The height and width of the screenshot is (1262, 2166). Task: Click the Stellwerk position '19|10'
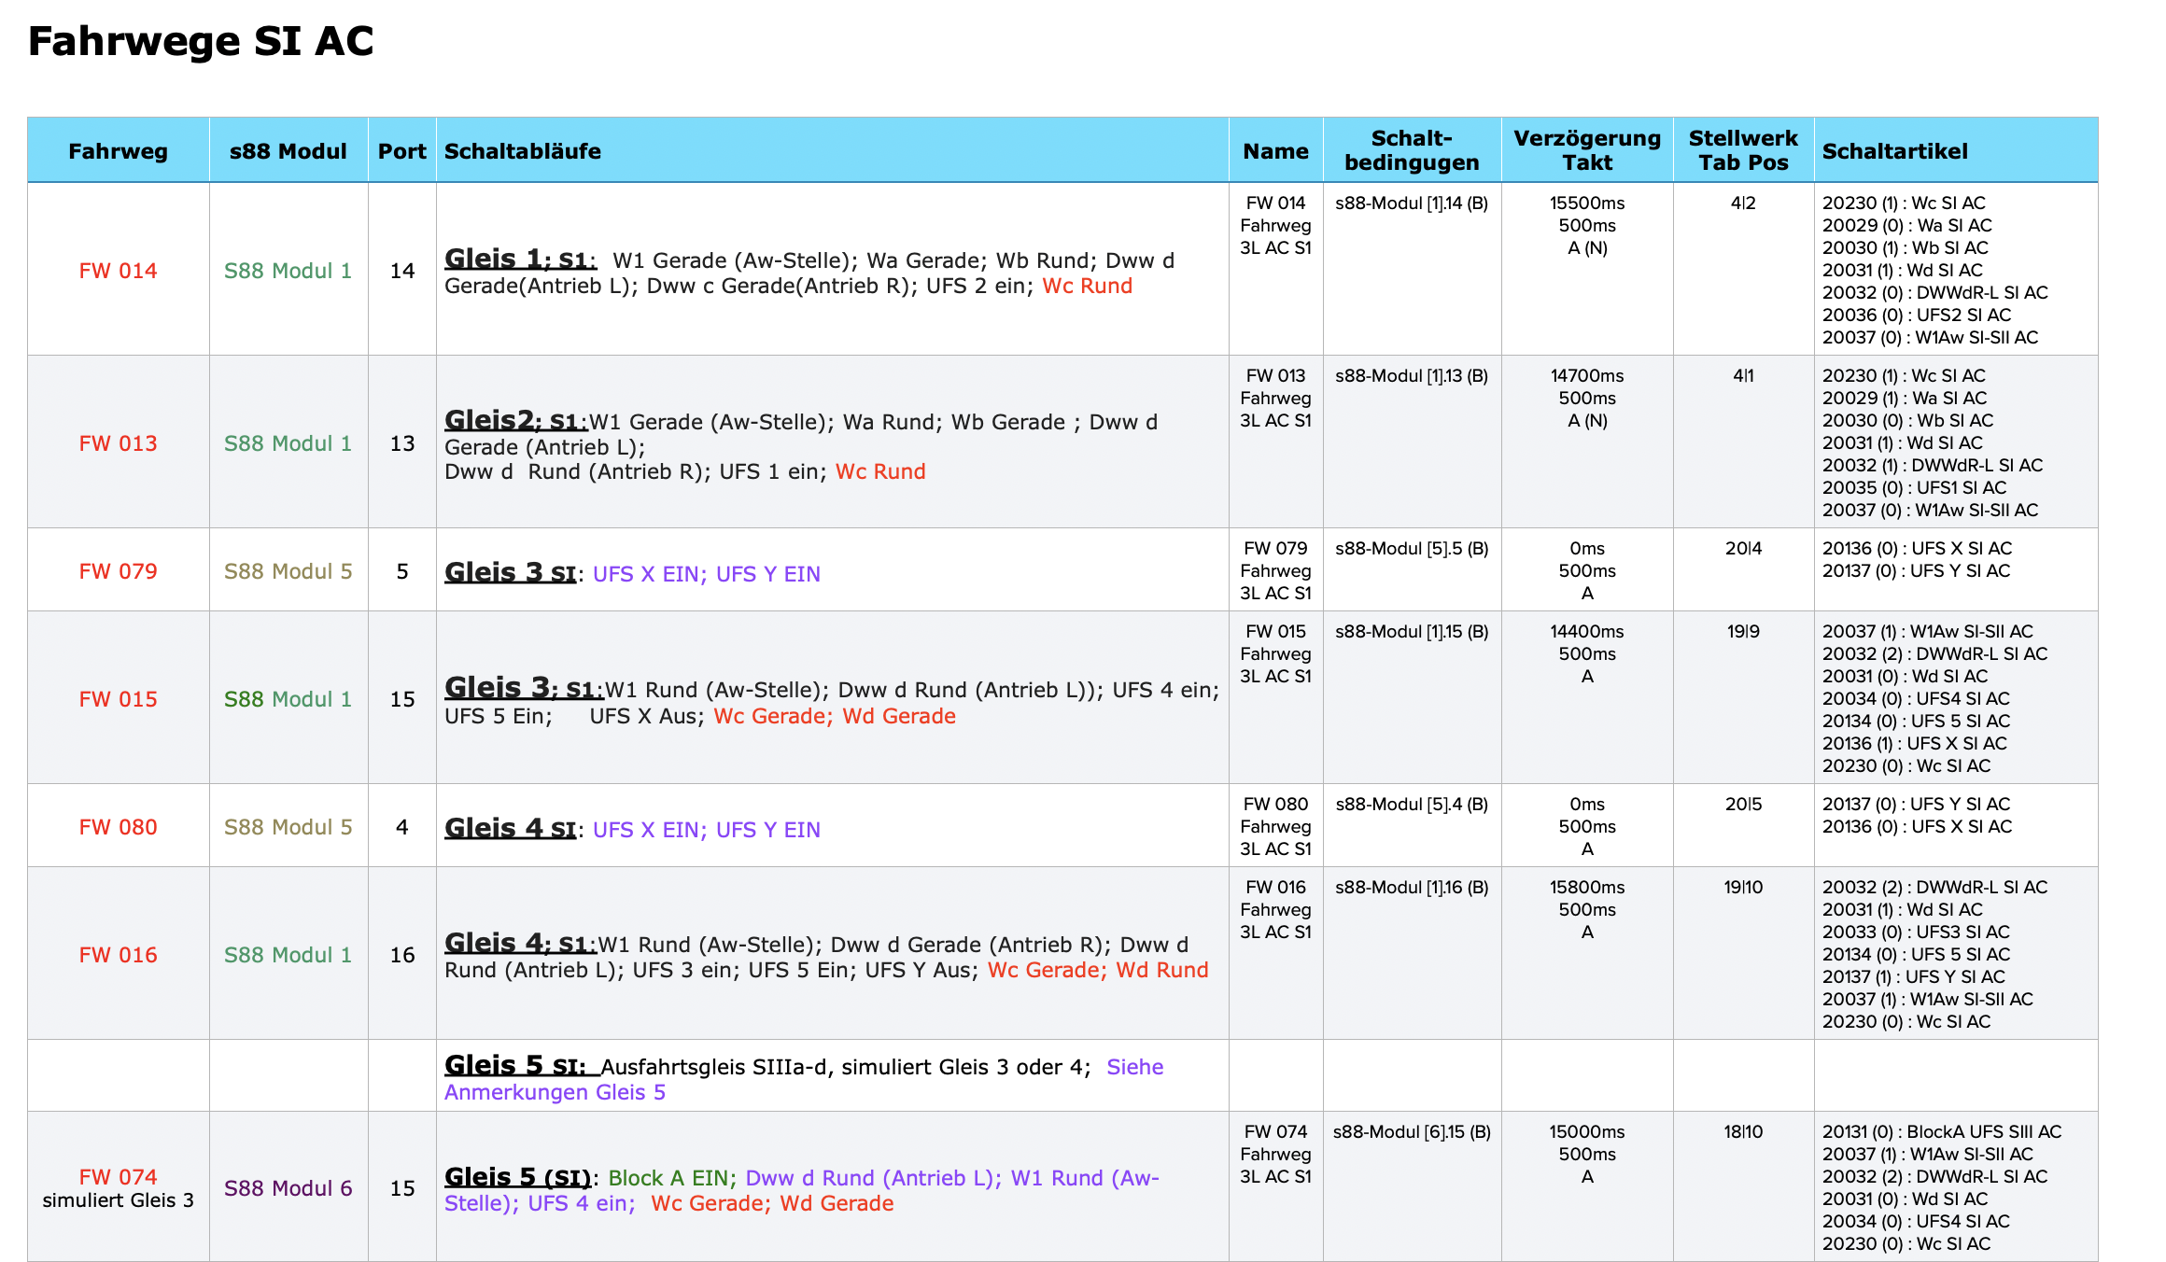point(1742,887)
